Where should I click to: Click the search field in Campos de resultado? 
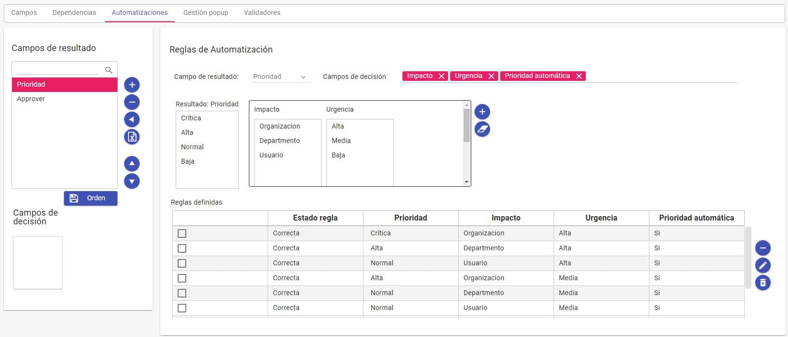click(58, 69)
